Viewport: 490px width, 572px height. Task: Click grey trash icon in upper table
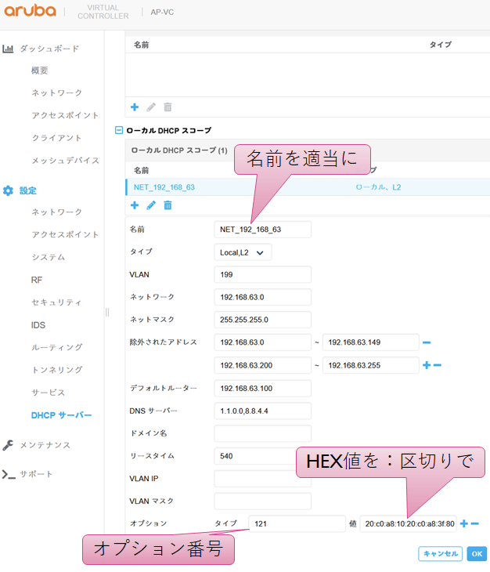click(168, 107)
